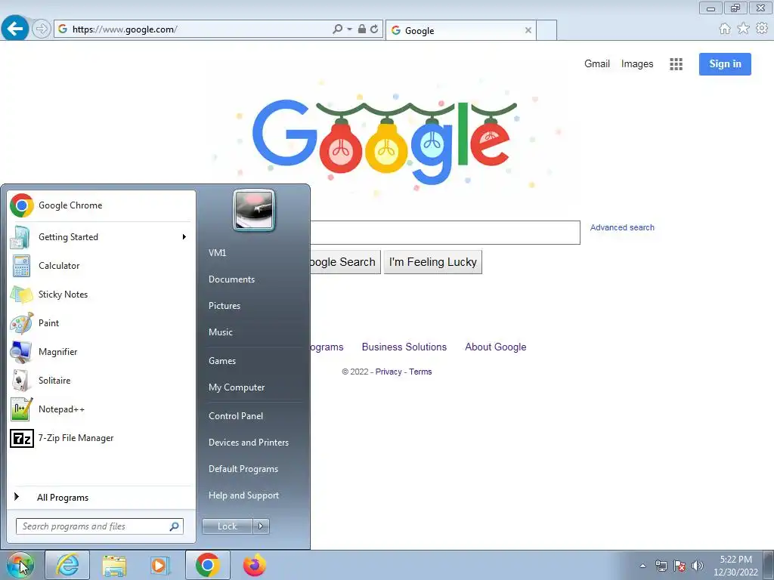Image resolution: width=774 pixels, height=580 pixels.
Task: Launch Solitaire from the Start menu
Action: pos(101,381)
